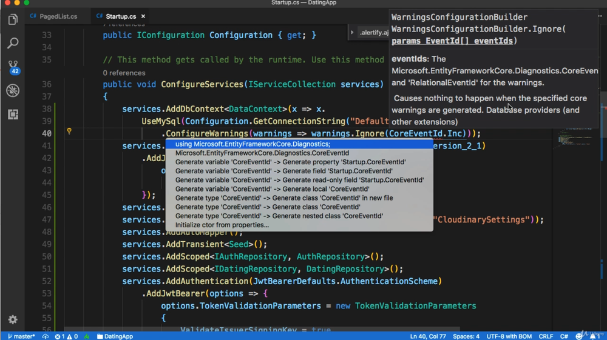Select Generate local 'CoreEventId' option
This screenshot has height=340, width=607.
299,189
